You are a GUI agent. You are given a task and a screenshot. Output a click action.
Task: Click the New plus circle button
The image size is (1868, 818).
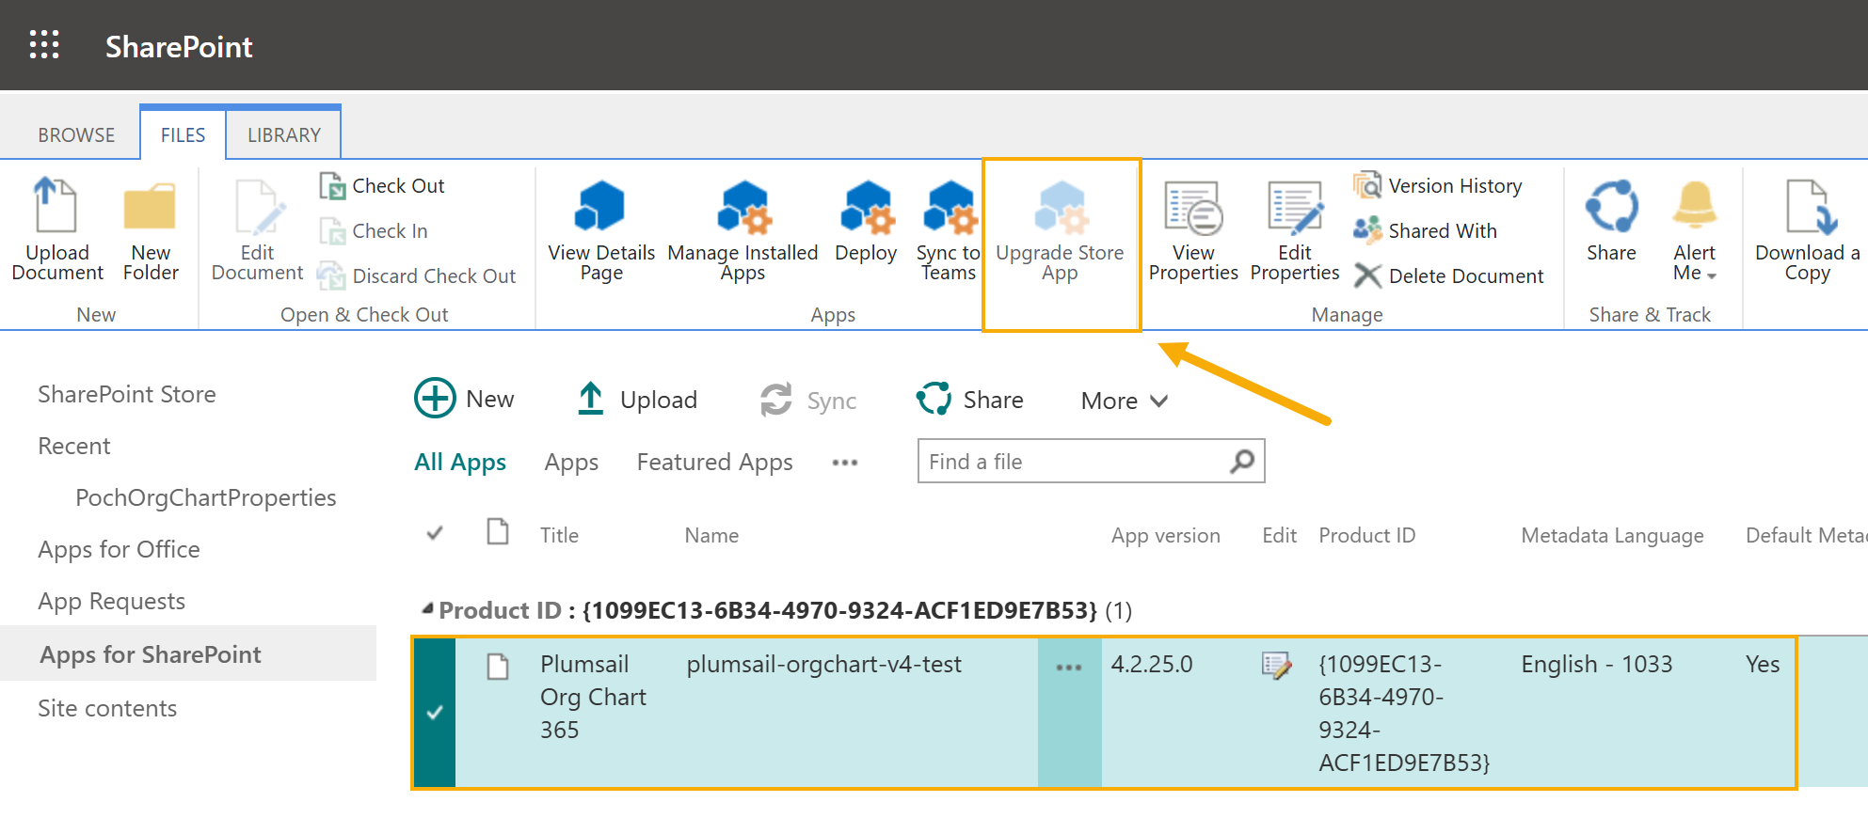435,399
